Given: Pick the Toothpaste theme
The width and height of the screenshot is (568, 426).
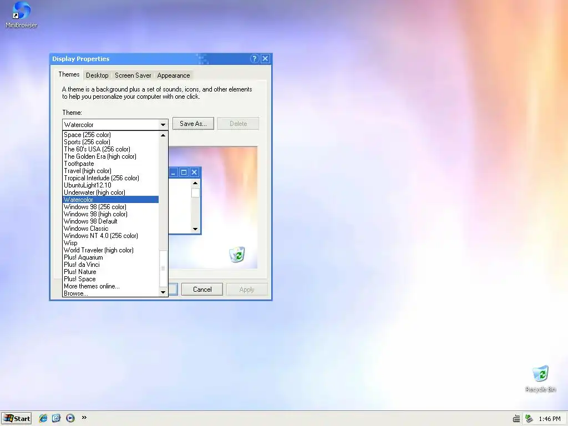Looking at the screenshot, I should click(x=111, y=164).
